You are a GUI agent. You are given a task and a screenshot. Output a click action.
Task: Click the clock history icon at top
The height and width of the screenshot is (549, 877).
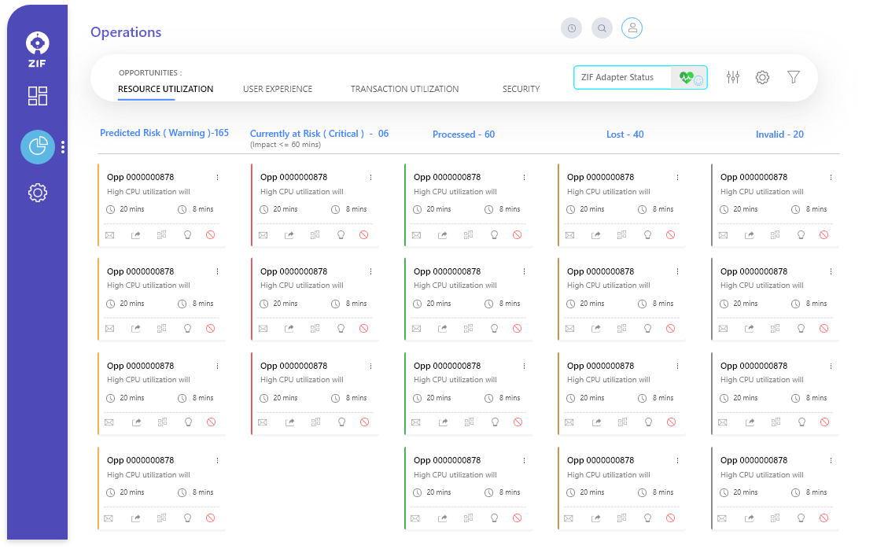pos(571,28)
